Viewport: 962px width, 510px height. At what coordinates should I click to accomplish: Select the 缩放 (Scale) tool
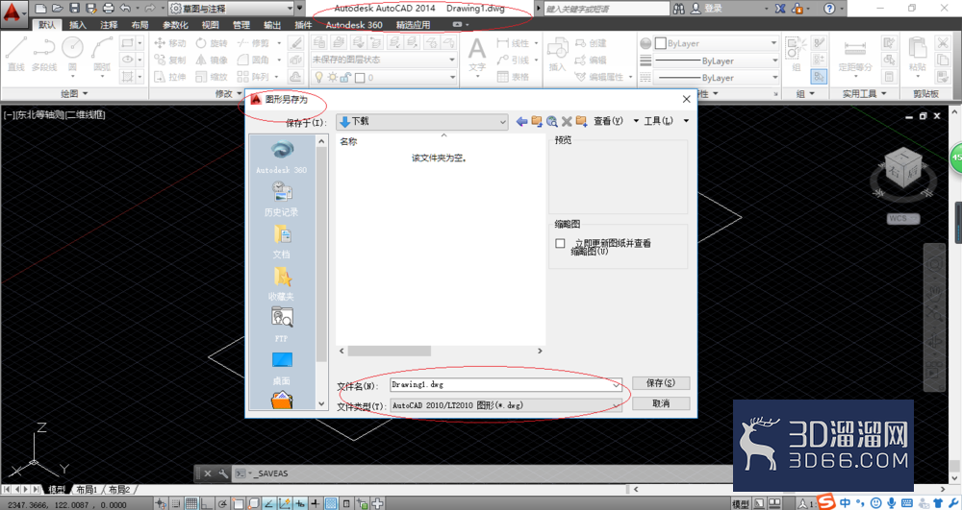click(212, 77)
